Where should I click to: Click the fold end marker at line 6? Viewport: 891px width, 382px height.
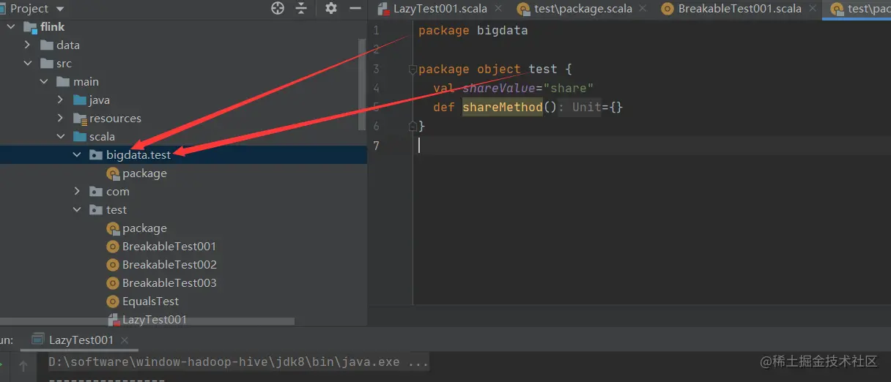[413, 126]
